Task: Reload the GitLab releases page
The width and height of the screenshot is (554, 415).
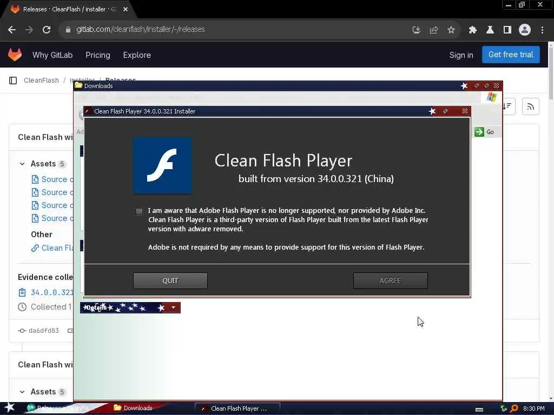Action: [47, 30]
